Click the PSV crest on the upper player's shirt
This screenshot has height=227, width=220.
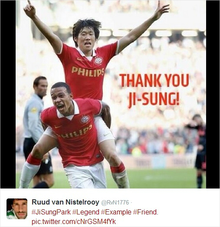(x=99, y=61)
